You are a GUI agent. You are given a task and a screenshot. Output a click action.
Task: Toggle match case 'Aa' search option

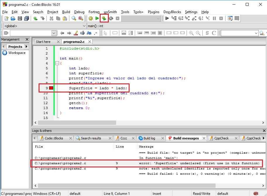coord(89,33)
